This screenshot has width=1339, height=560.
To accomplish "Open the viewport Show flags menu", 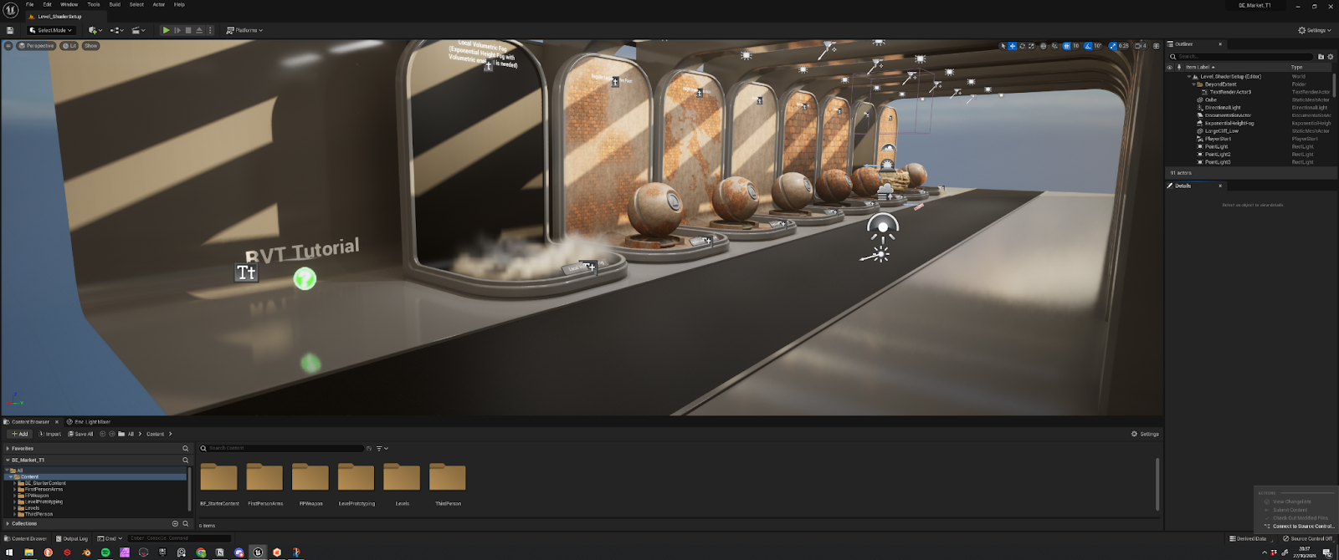I will pos(90,46).
